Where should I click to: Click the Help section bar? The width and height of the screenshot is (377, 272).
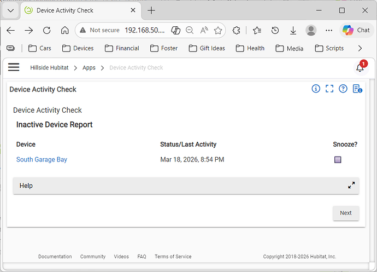click(x=186, y=186)
